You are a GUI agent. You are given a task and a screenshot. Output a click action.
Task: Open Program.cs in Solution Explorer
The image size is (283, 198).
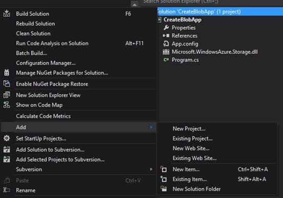click(x=185, y=60)
